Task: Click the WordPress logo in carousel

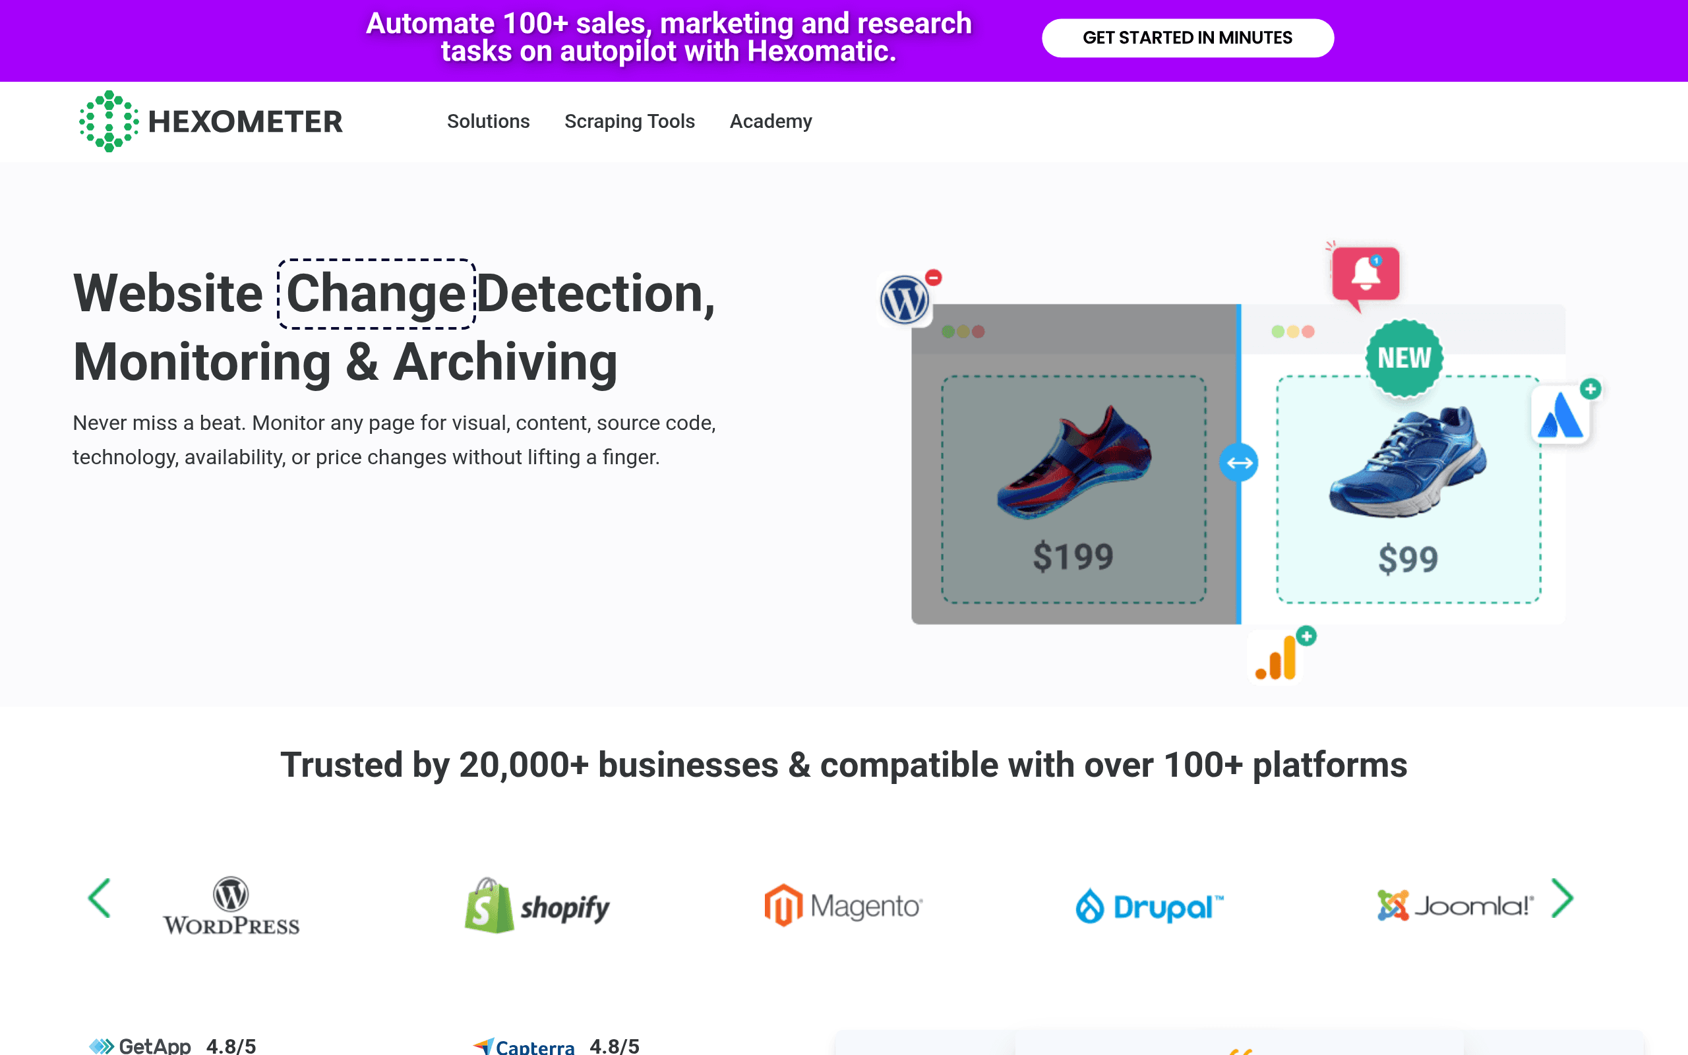Action: point(231,906)
